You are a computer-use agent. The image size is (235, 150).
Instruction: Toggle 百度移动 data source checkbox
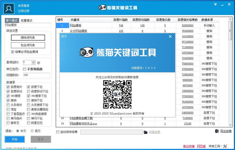pyautogui.click(x=8, y=91)
